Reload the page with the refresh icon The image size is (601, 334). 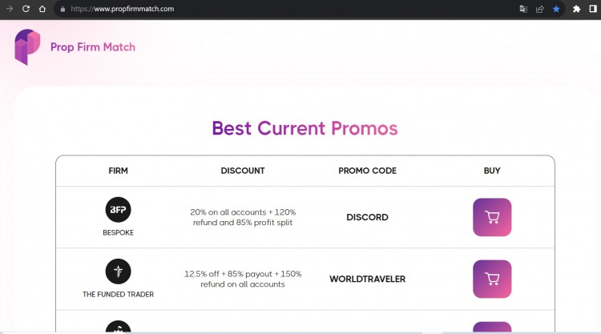[26, 9]
